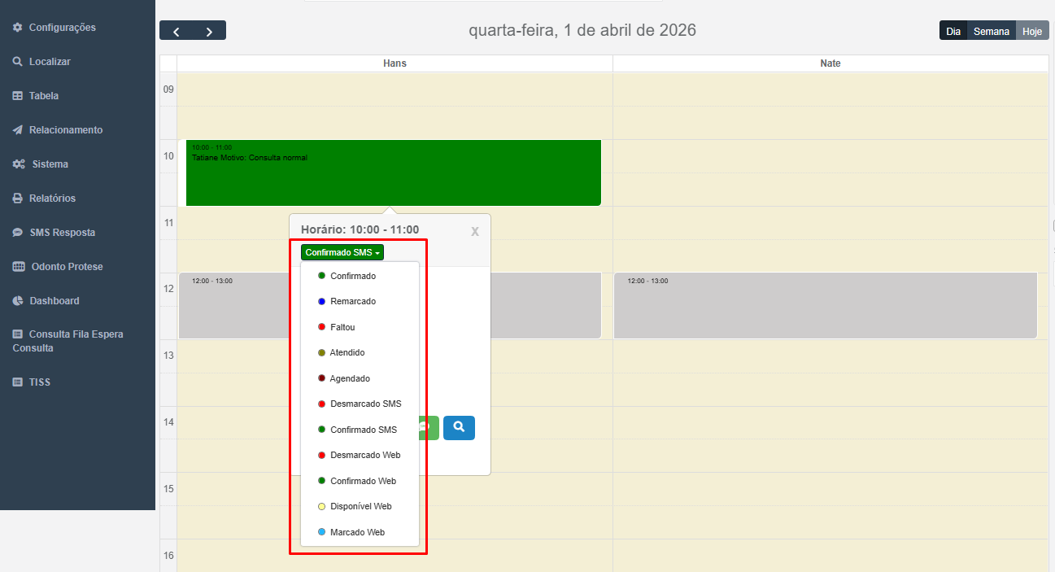The image size is (1055, 572).
Task: Open the TISS sidebar link
Action: [x=40, y=382]
